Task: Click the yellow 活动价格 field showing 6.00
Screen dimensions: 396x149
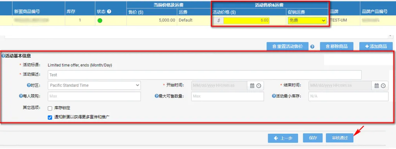Action: coord(246,20)
